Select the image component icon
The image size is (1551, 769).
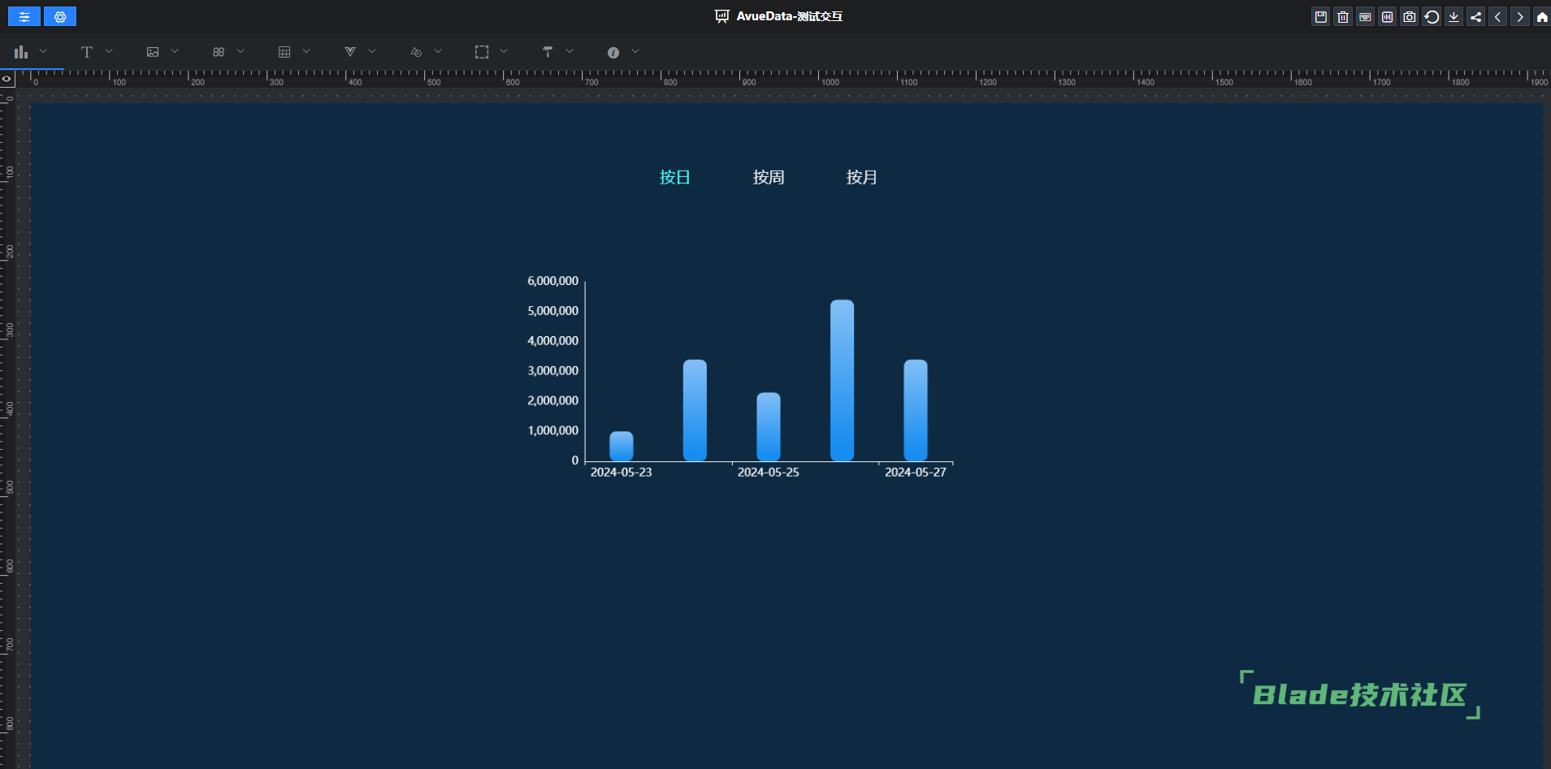coord(153,52)
